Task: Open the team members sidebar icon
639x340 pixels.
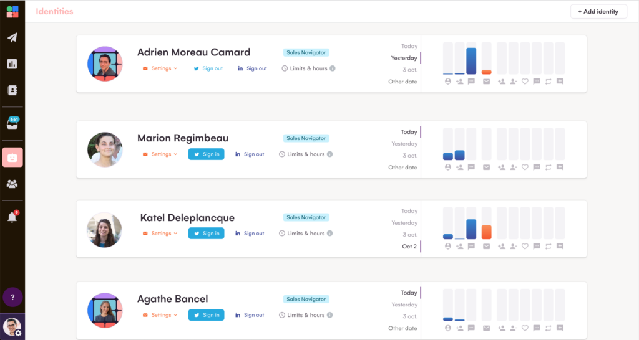Action: coord(12,184)
